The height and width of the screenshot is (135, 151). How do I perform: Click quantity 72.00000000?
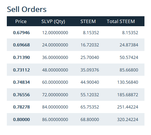click(55, 95)
